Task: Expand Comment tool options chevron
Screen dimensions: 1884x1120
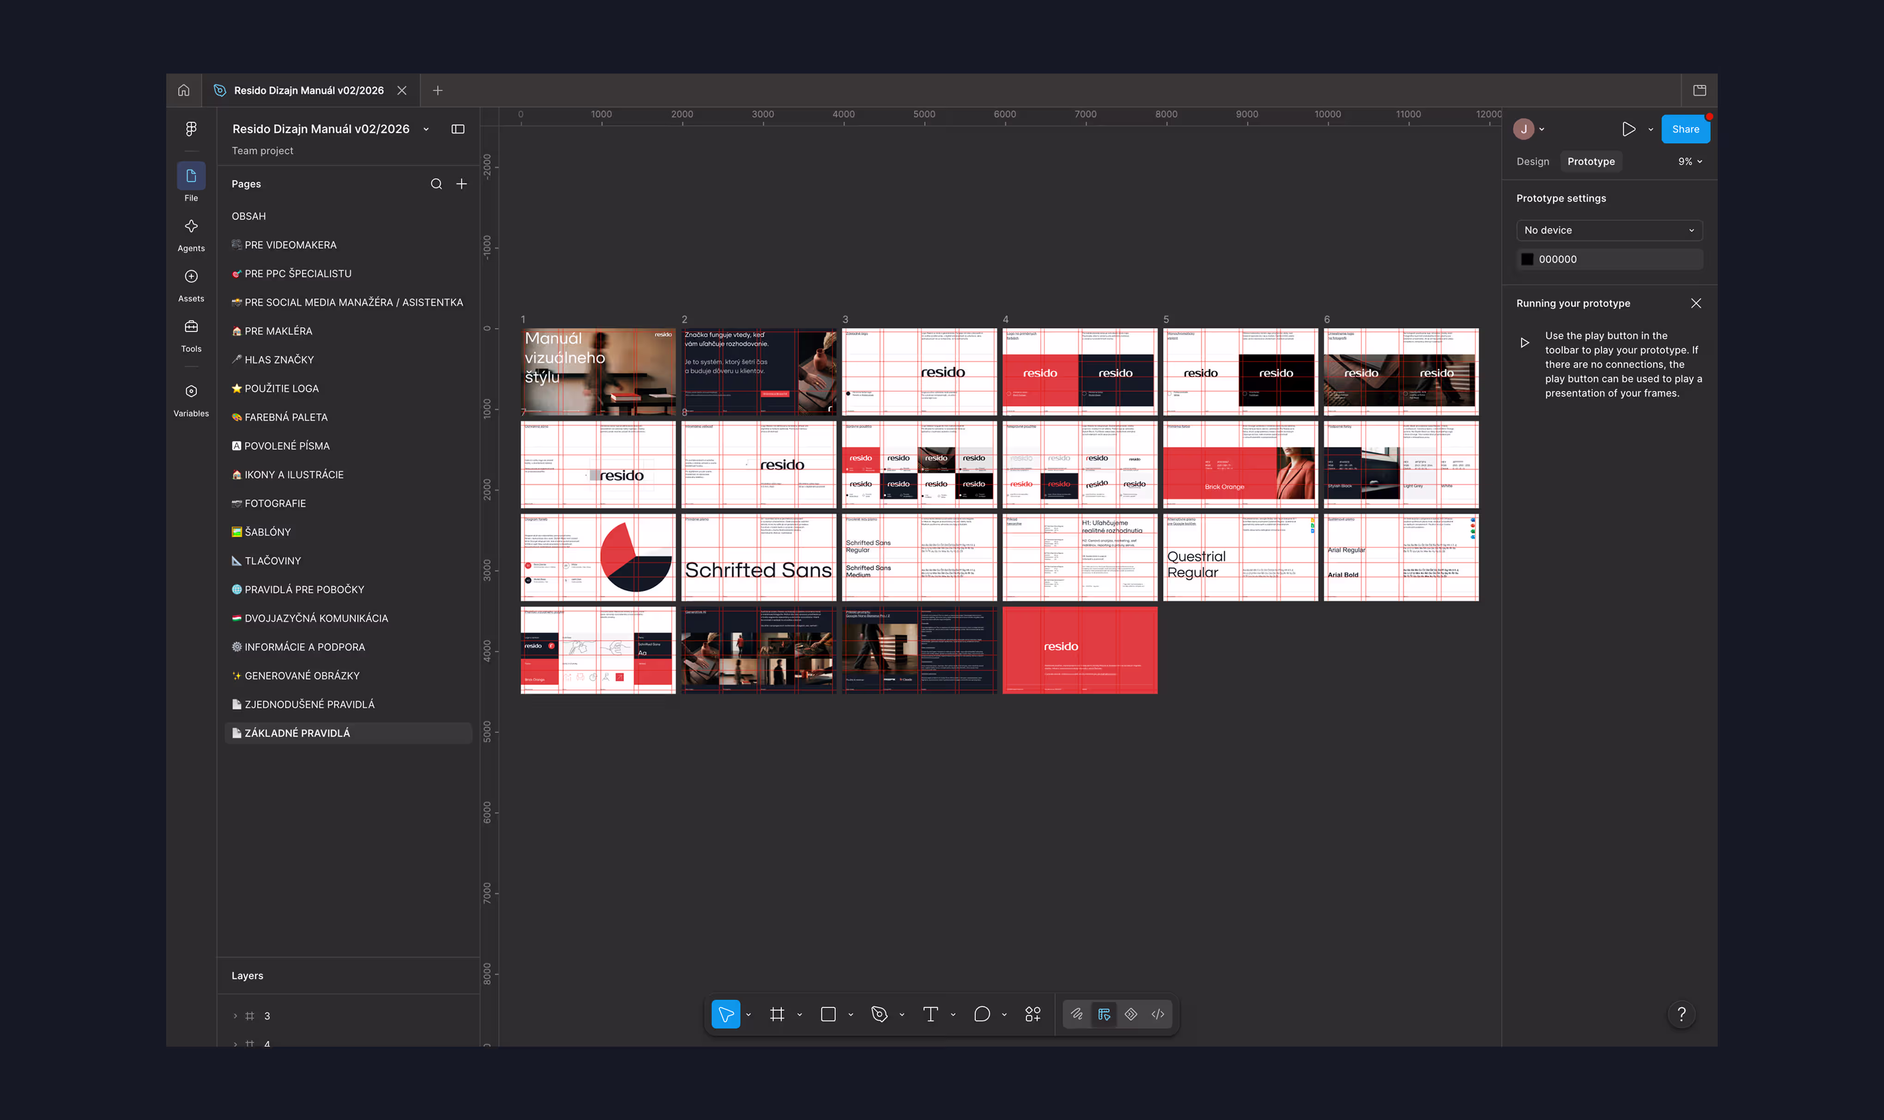Action: 1005,1015
